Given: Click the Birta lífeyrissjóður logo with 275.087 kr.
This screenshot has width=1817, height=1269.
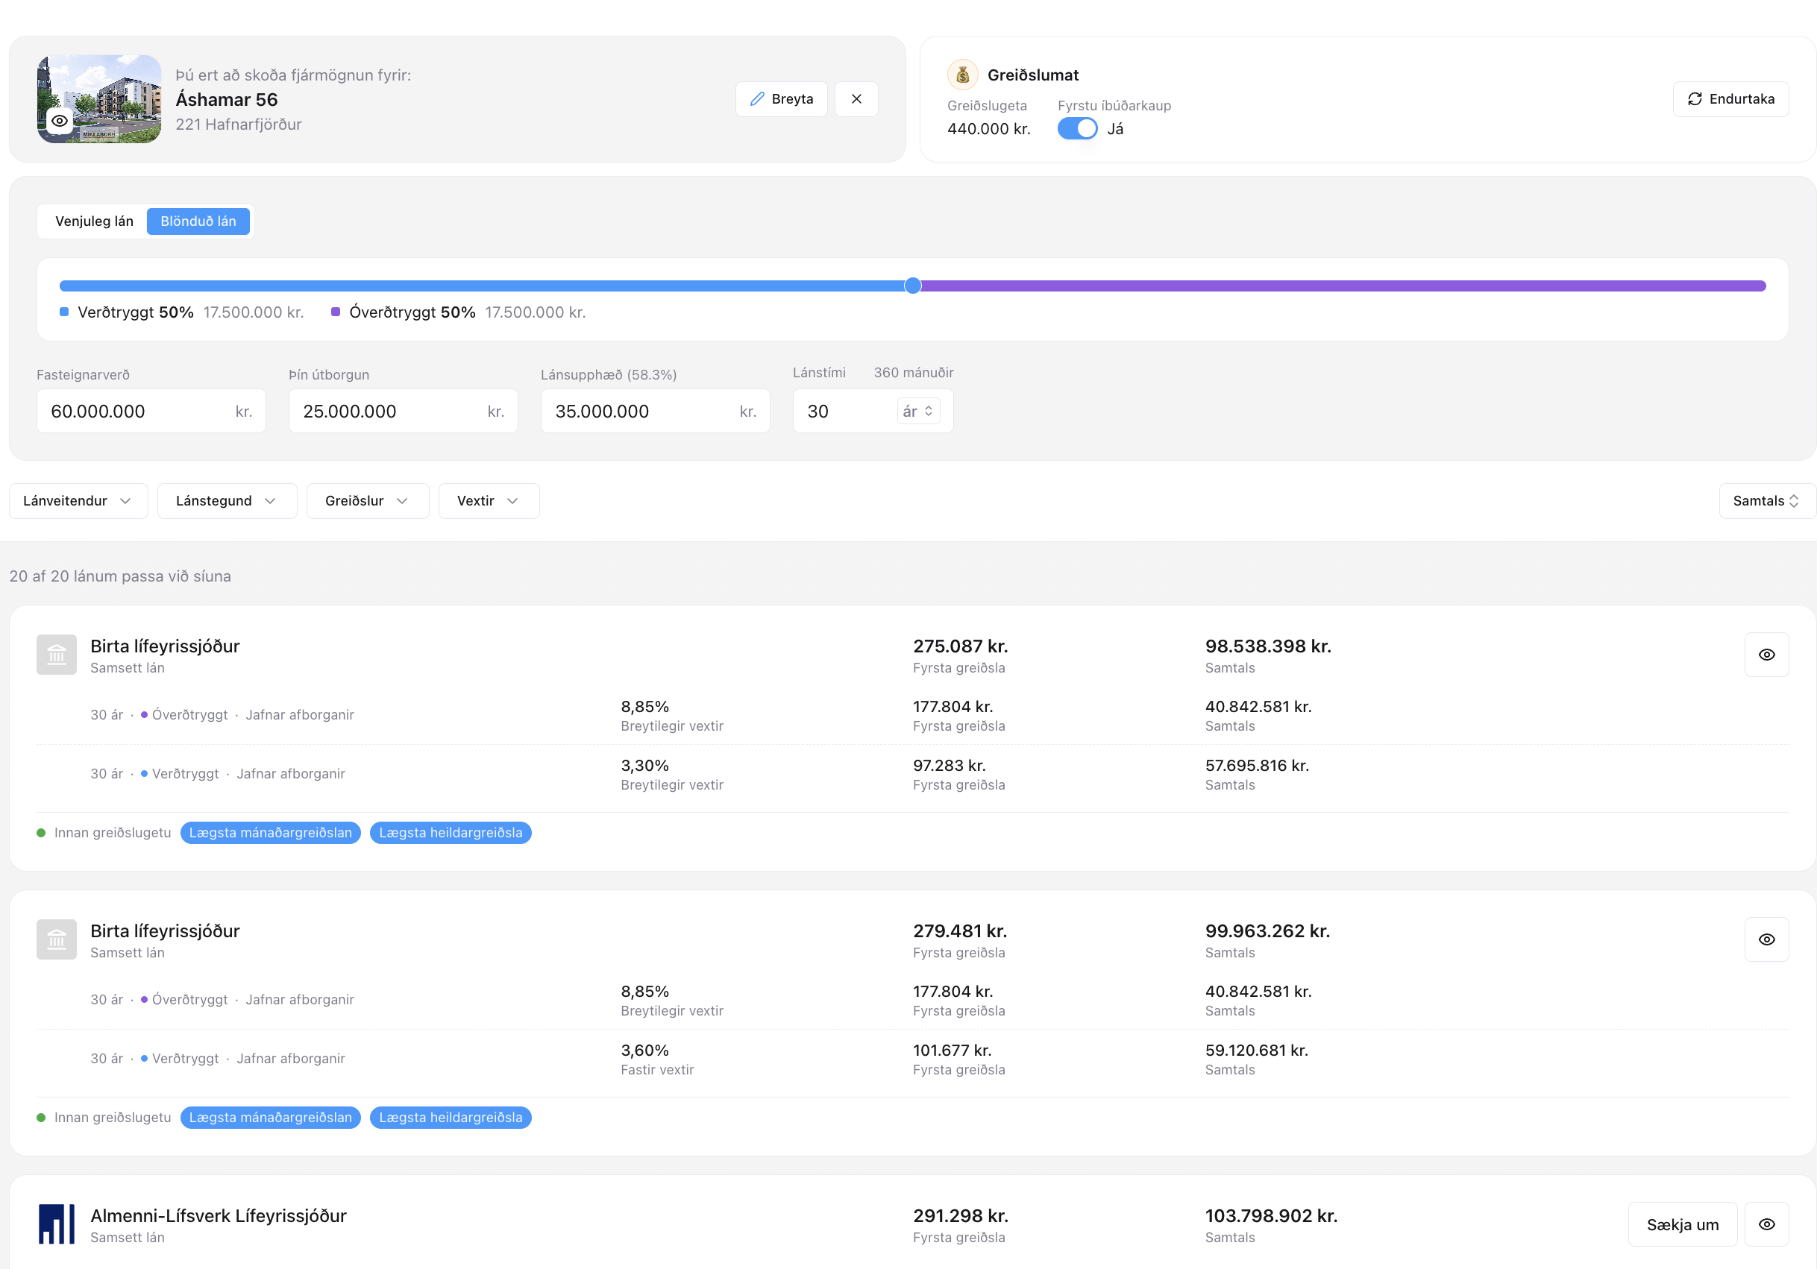Looking at the screenshot, I should [x=57, y=655].
